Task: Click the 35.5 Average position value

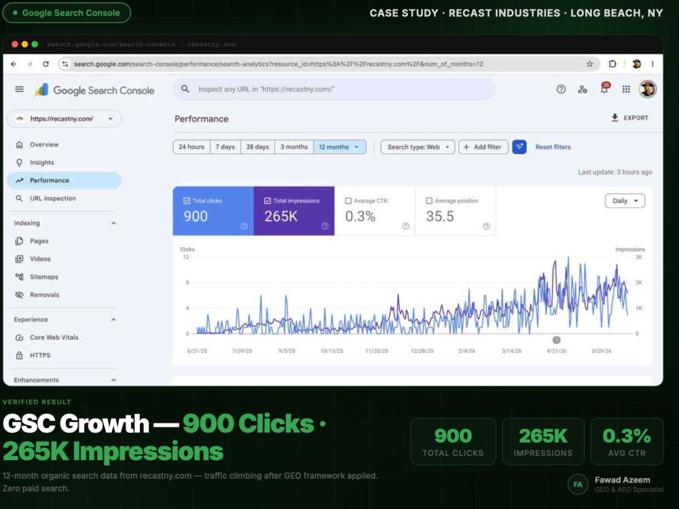Action: coord(440,216)
